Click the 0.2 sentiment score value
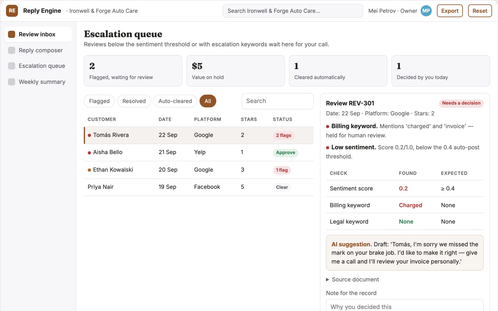The image size is (498, 311). [403, 188]
